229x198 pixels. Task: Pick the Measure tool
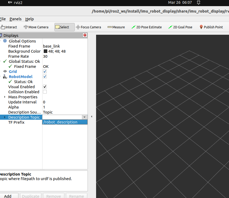tap(116, 27)
